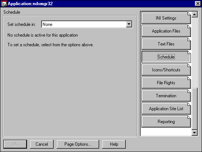This screenshot has height=152, width=202.
Task: Open Page Options dialog
Action: coord(78,144)
